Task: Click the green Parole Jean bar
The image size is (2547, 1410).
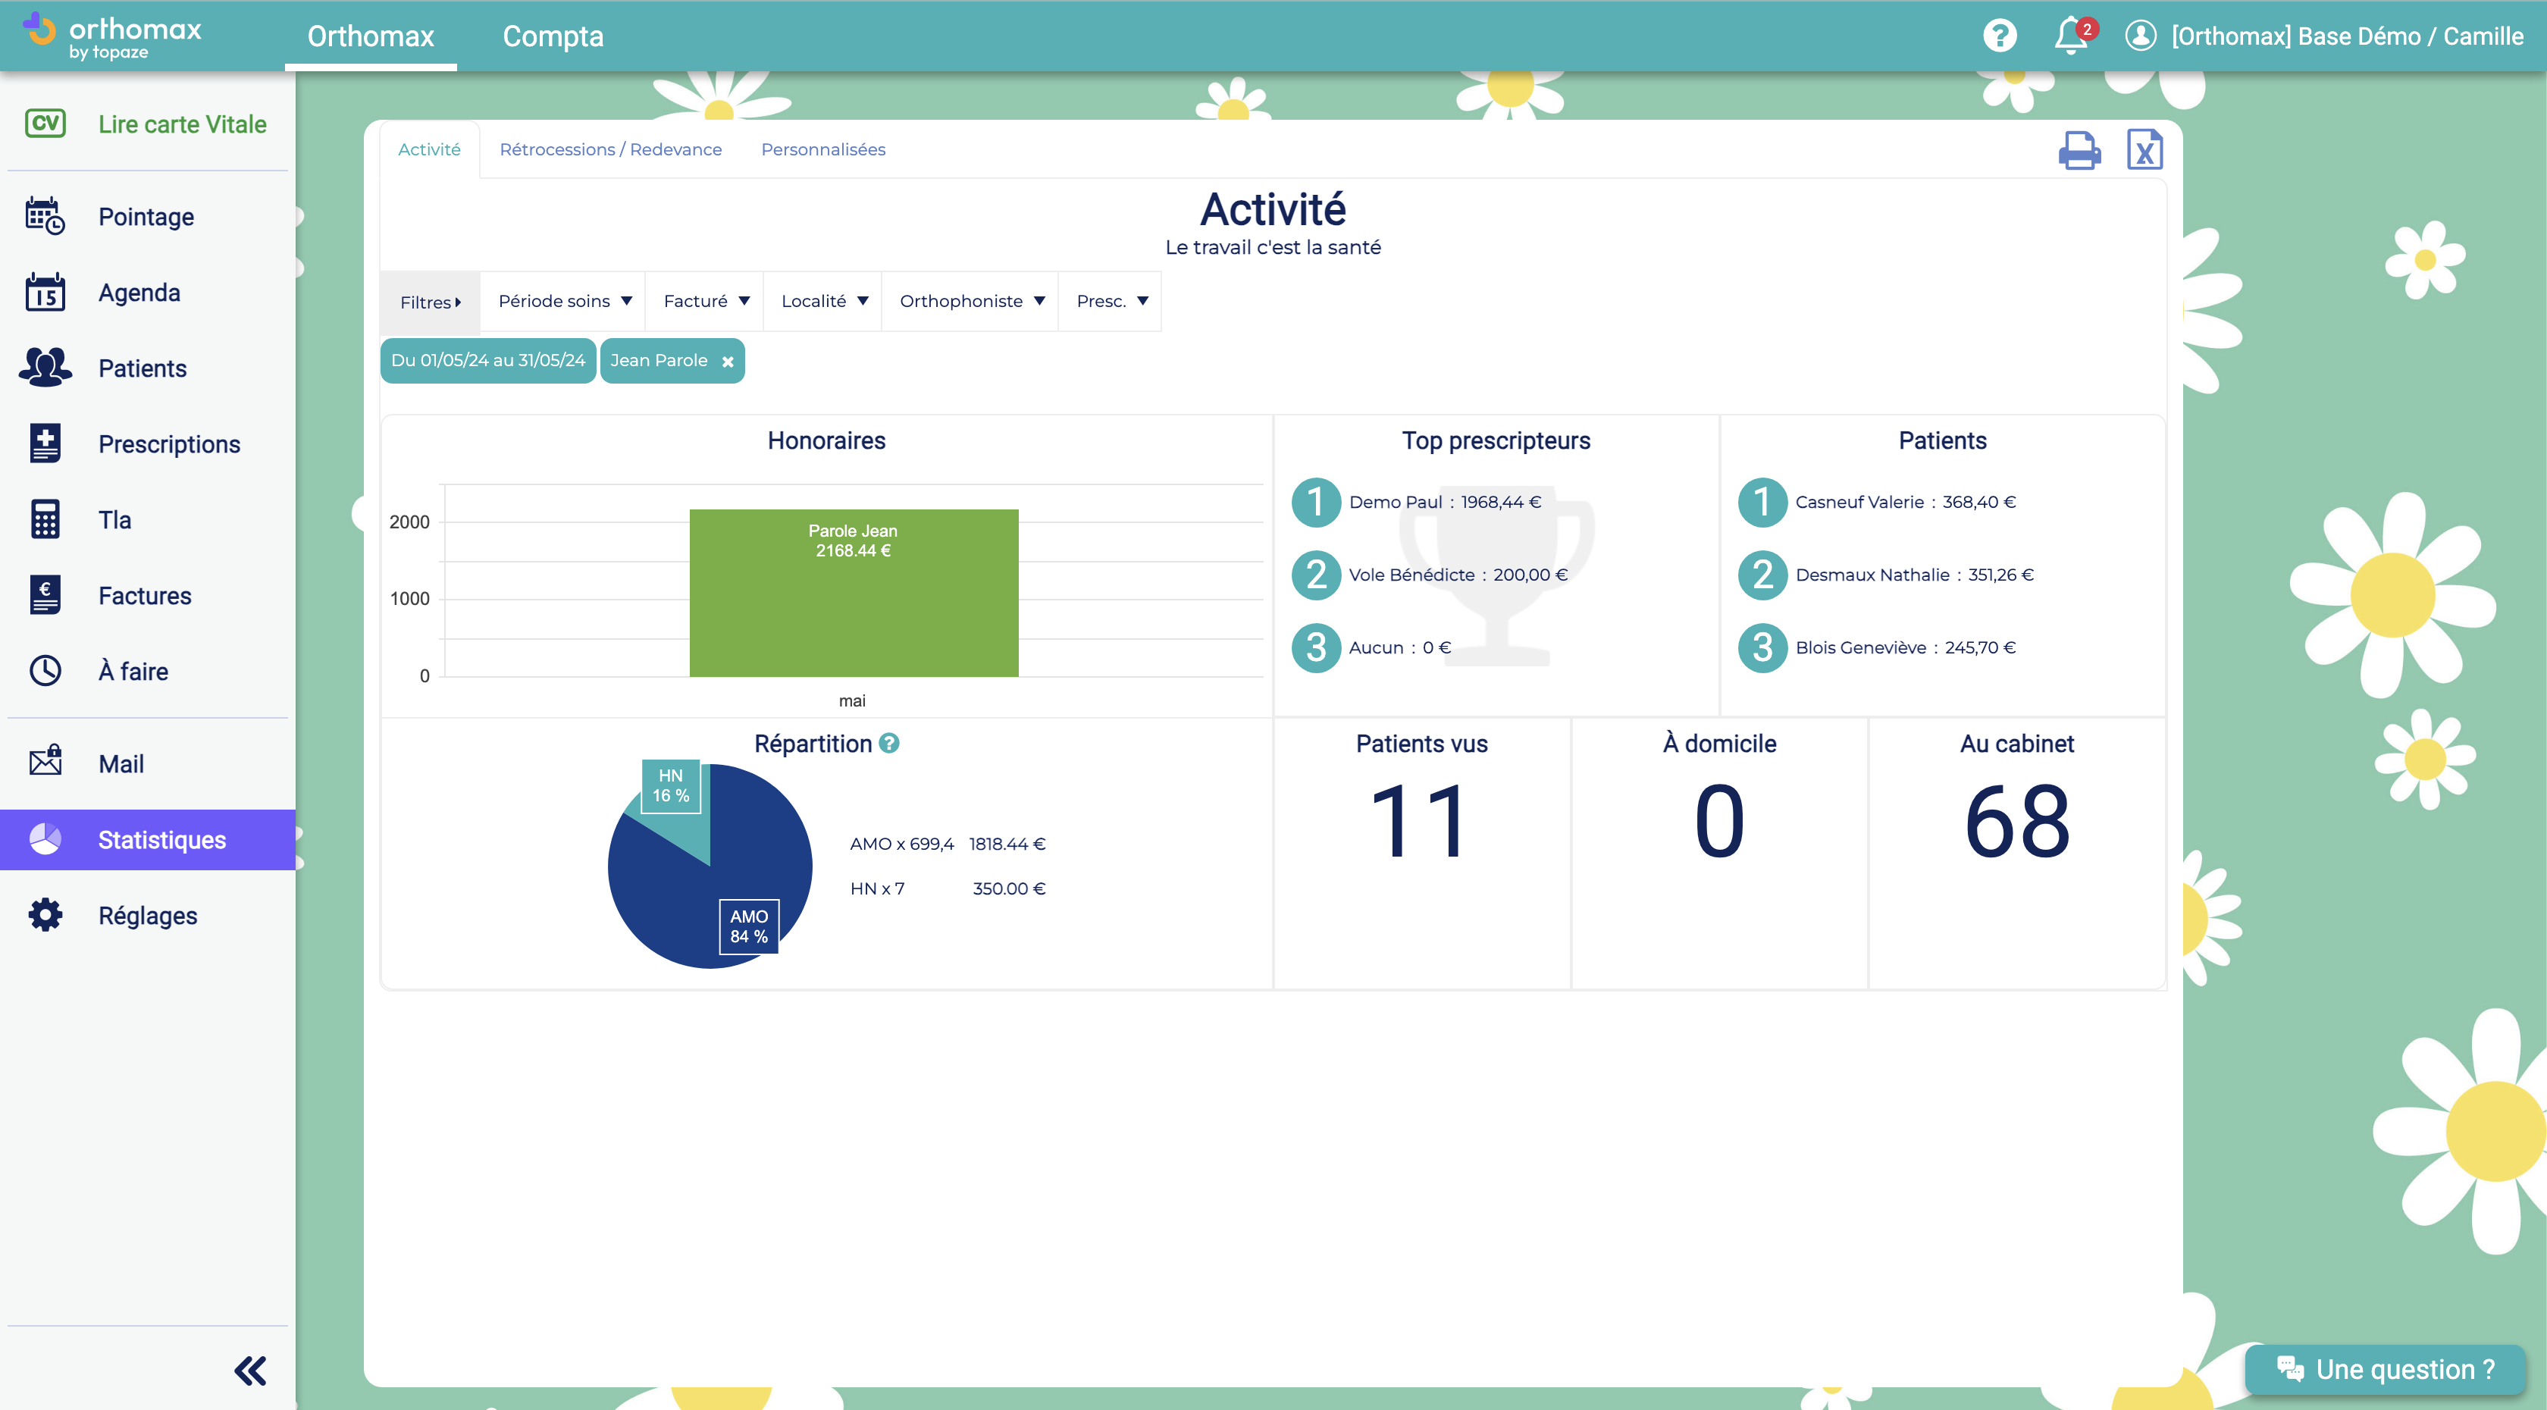Action: 854,594
